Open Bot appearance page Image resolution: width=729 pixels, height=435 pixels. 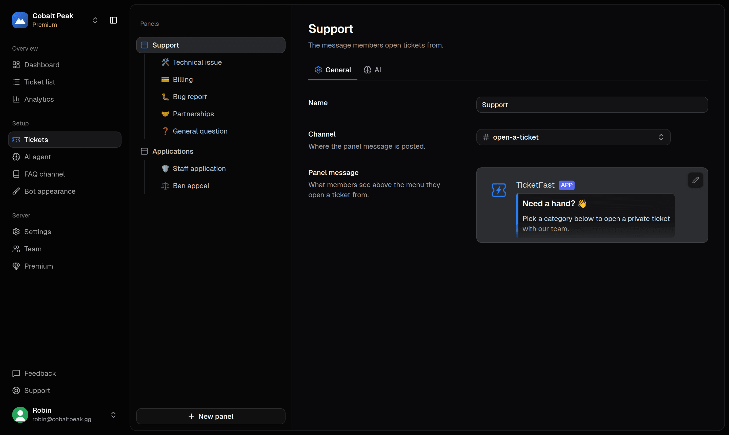click(x=65, y=191)
